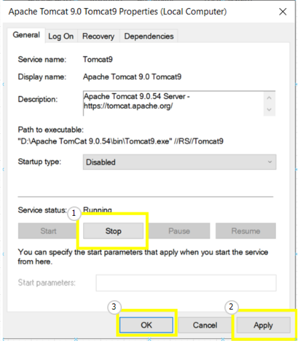Click the description scroll down arrow
The image size is (298, 341).
(x=269, y=110)
